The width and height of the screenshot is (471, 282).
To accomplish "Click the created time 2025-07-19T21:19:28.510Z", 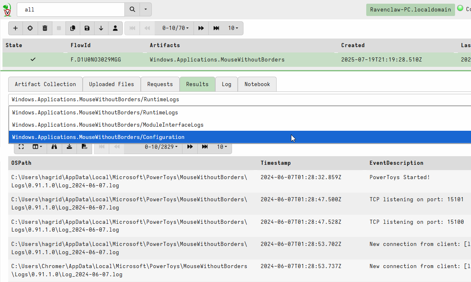I will tap(381, 59).
